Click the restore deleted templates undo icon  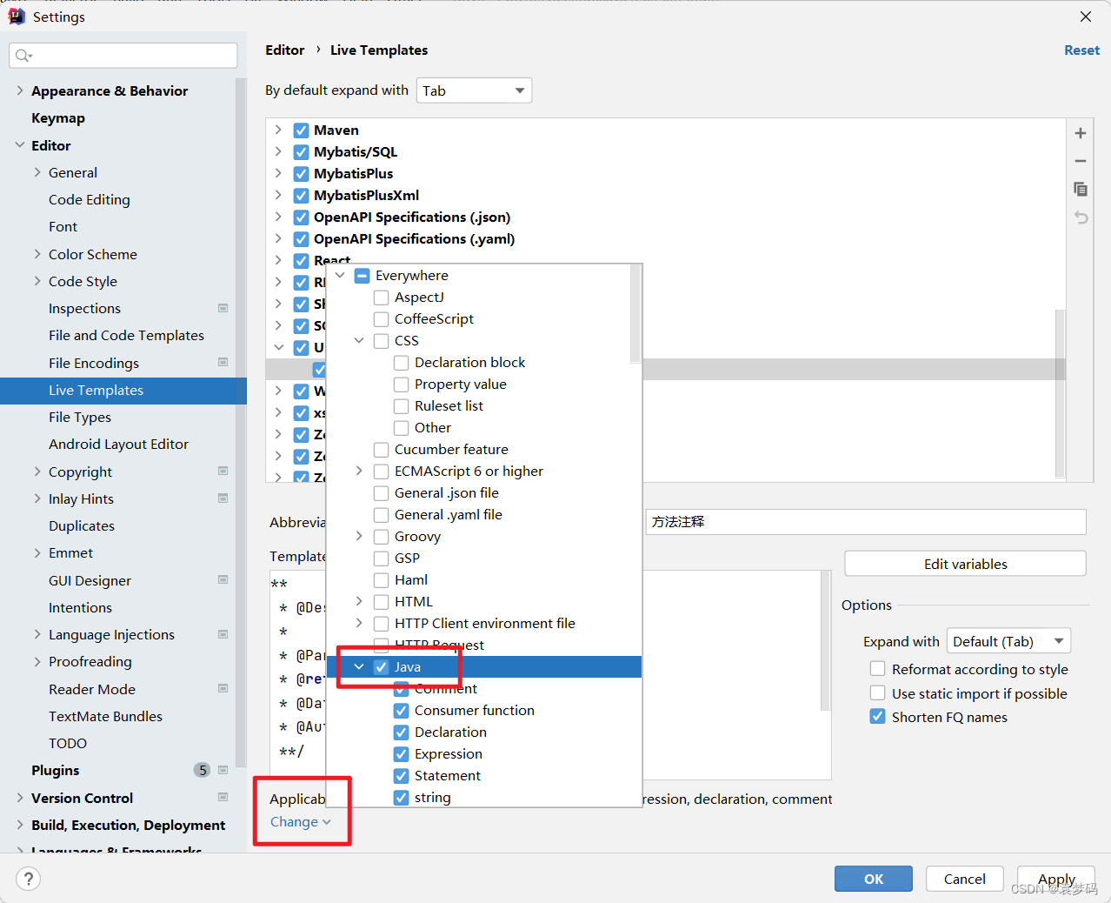click(x=1081, y=217)
